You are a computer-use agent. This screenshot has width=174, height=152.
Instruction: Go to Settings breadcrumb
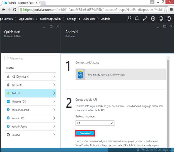pyautogui.click(x=72, y=19)
